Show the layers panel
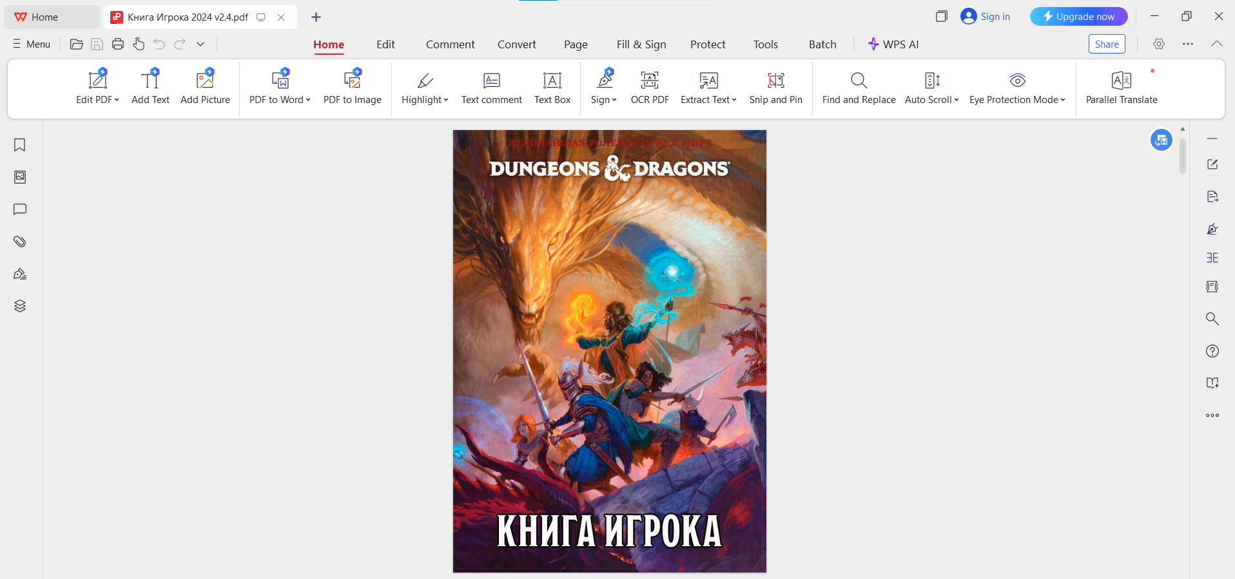Viewport: 1235px width, 579px height. 20,306
